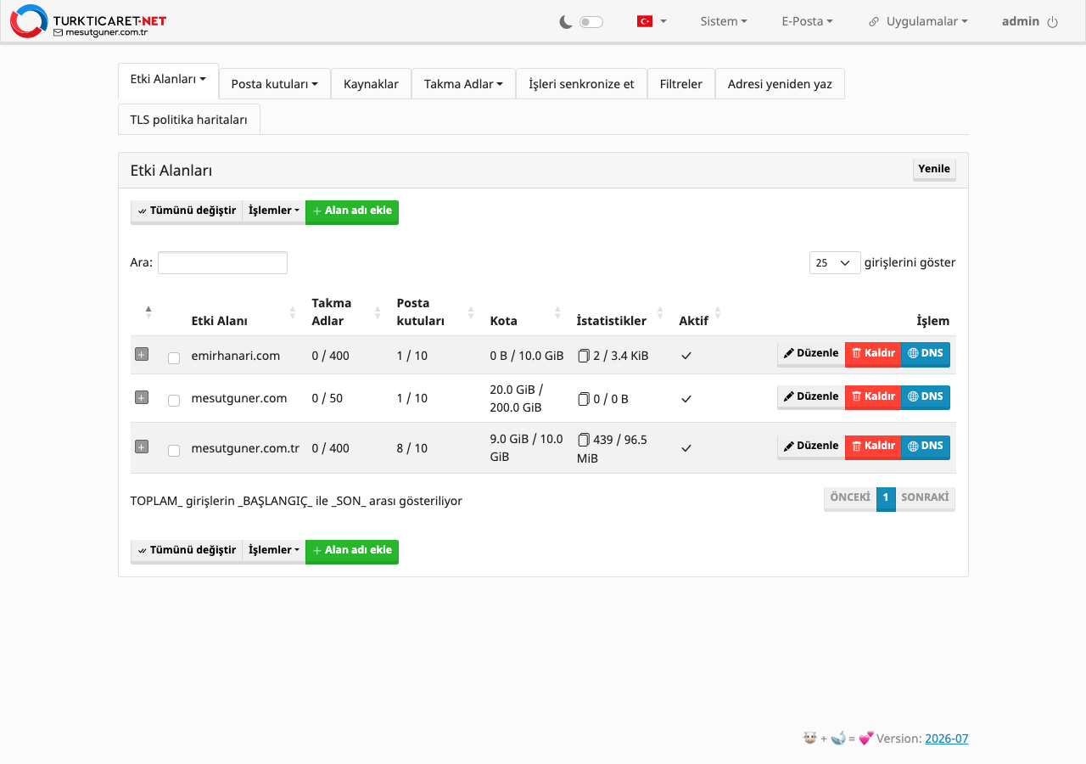The width and height of the screenshot is (1086, 764).
Task: Check the mesutguner.com row checkbox
Action: click(x=174, y=401)
